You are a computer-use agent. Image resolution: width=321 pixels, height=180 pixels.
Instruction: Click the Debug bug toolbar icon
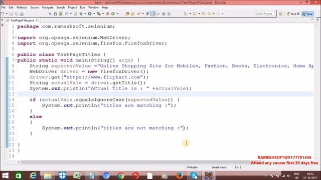pos(81,13)
